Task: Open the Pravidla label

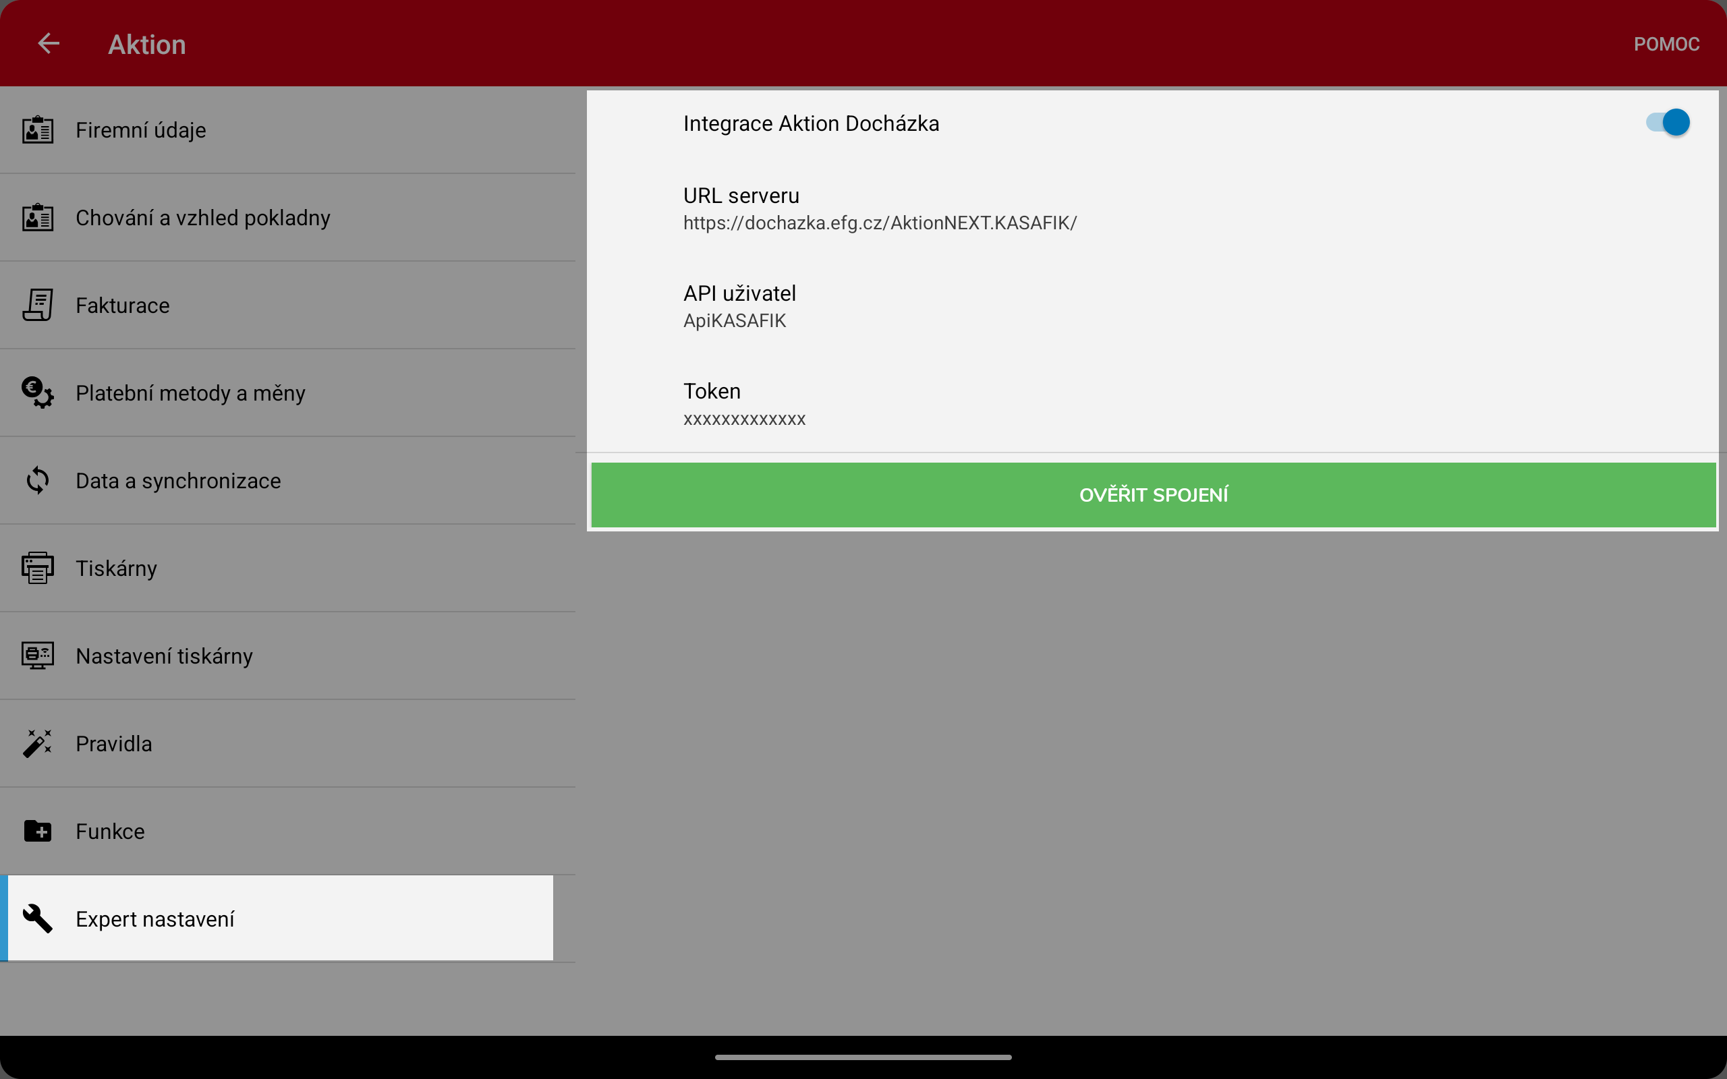Action: [113, 744]
